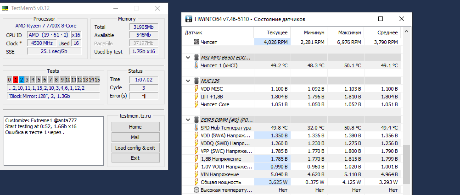Click the lightning icon for VPP (SWC)
460x195 pixels.
[x=196, y=151]
